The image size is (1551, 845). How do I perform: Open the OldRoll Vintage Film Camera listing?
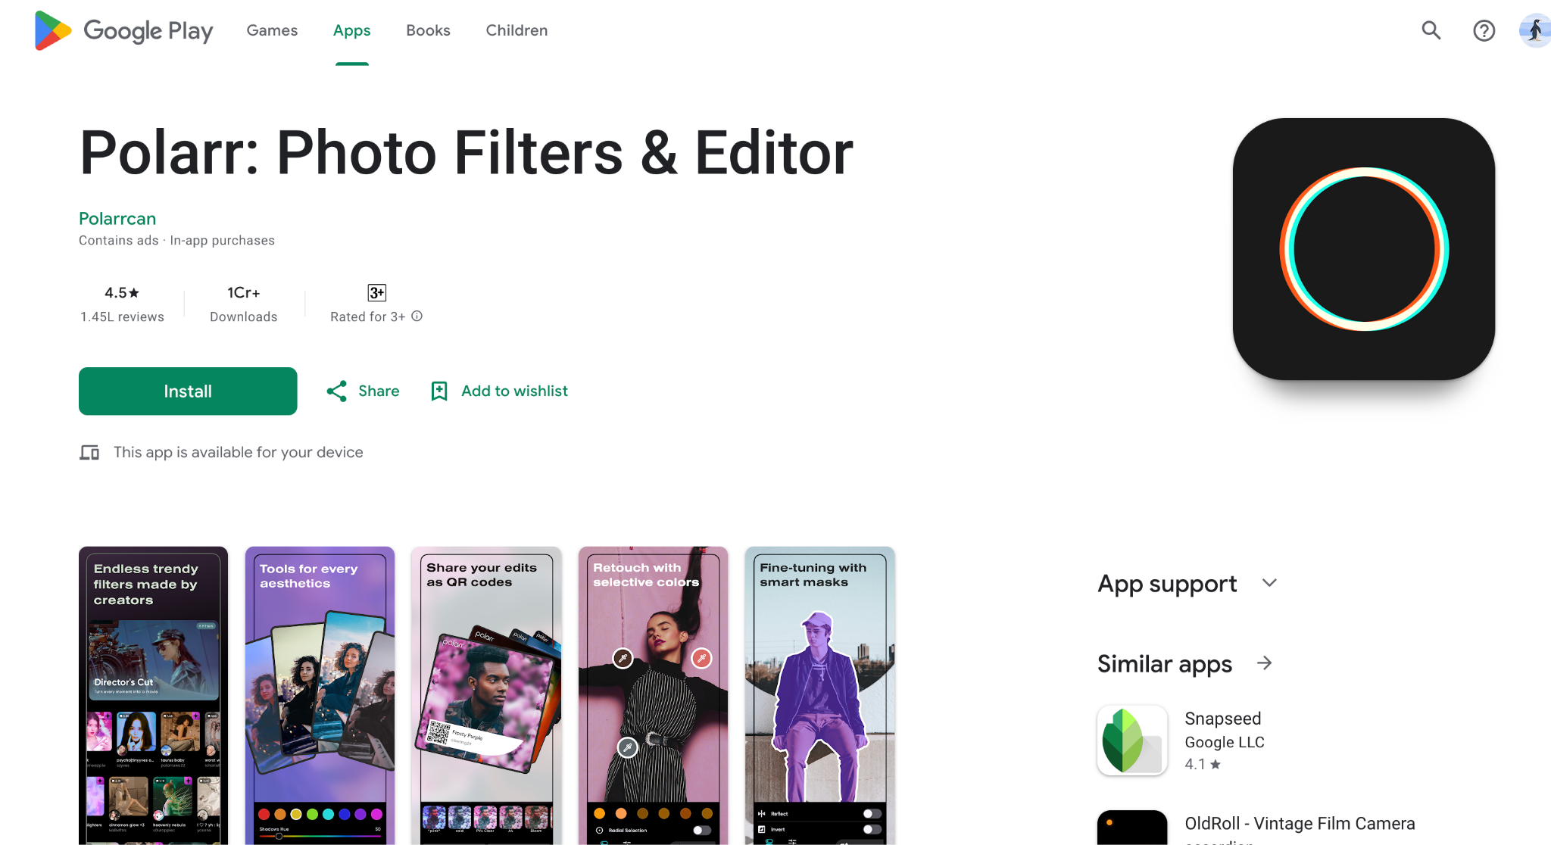point(1300,824)
